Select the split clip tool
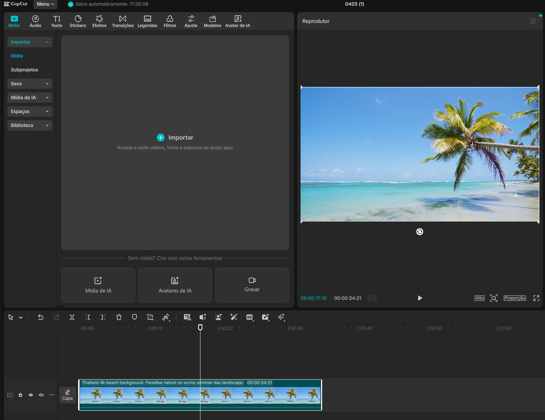The width and height of the screenshot is (545, 420). pos(72,317)
